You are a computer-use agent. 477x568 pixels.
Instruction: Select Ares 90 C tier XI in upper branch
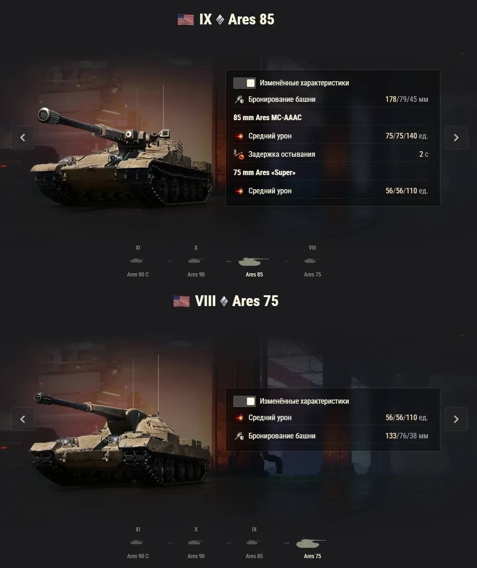point(138,261)
